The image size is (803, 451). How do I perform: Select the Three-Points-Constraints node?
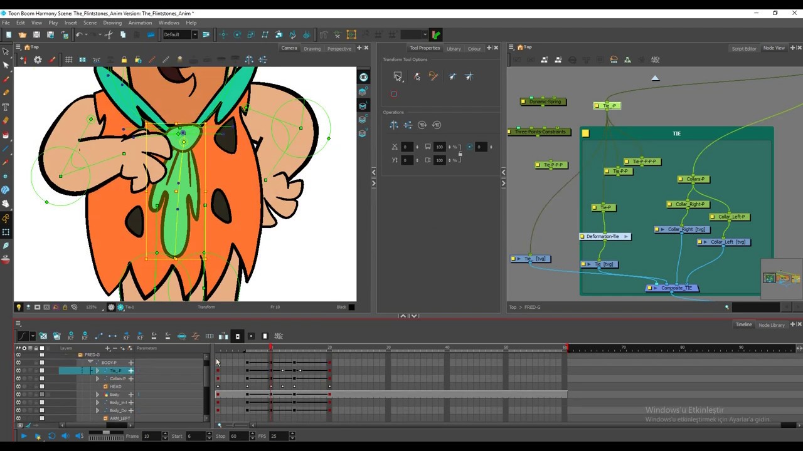540,132
